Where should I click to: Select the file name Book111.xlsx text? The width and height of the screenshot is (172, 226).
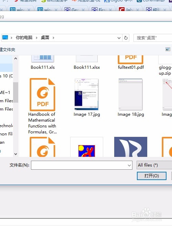[x=87, y=67]
